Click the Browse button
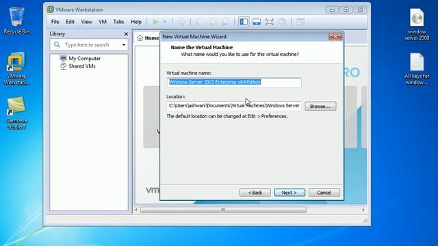The image size is (438, 246). point(320,107)
